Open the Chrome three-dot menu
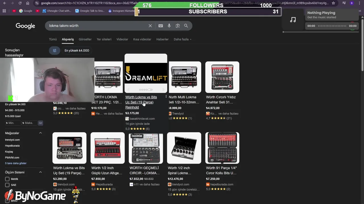Image resolution: width=364 pixels, height=204 pixels. 359,3
